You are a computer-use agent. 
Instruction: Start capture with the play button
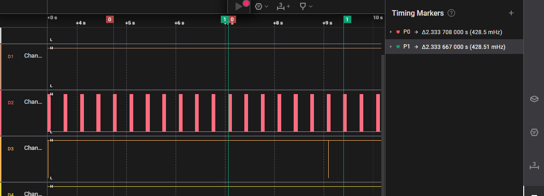click(239, 6)
